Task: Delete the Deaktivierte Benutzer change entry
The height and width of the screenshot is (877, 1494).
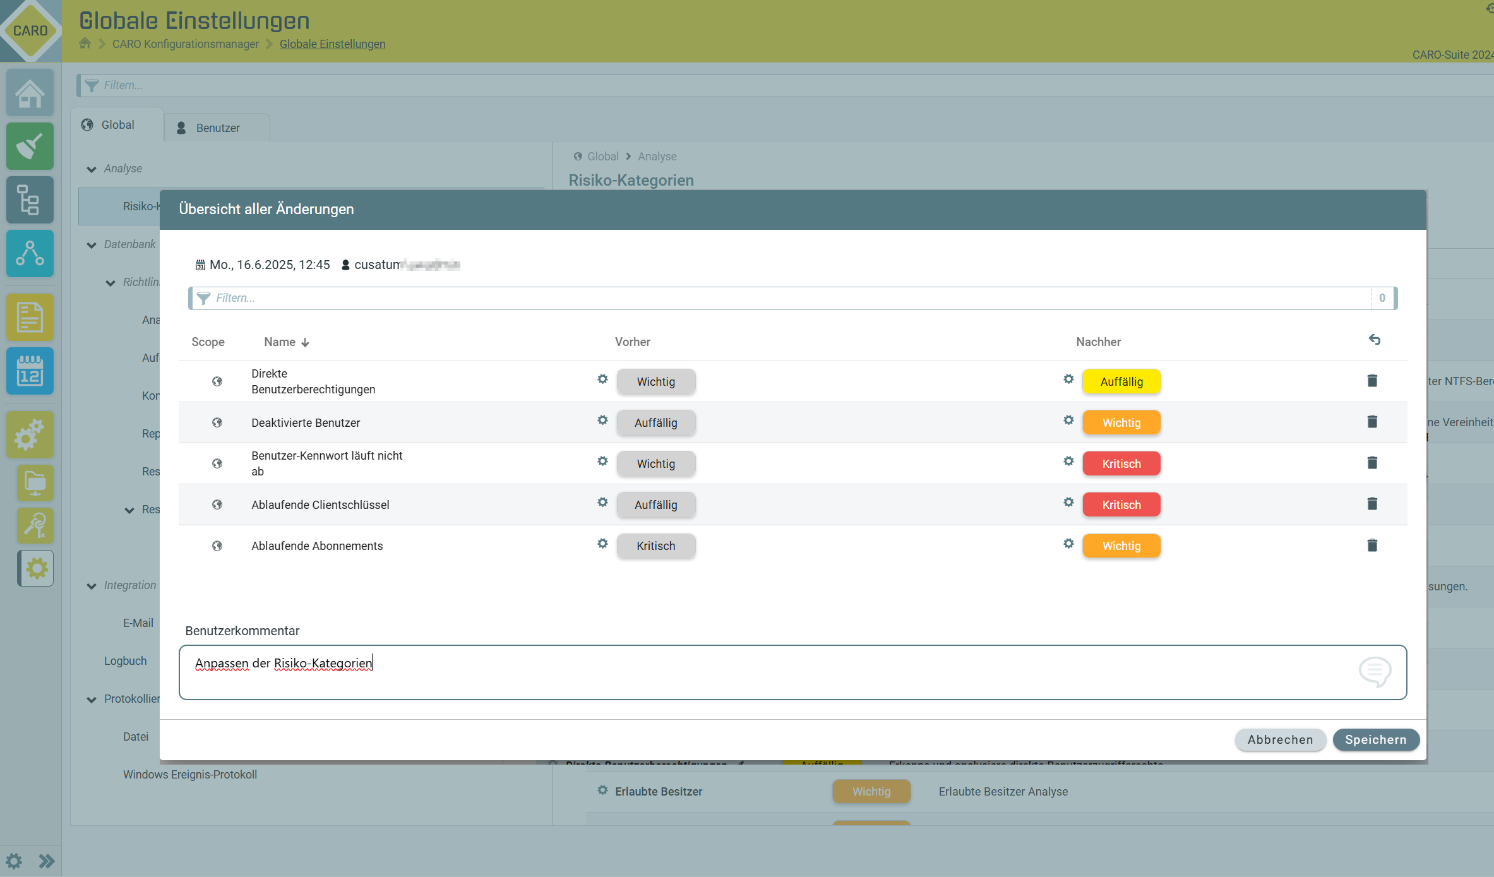Action: pos(1371,422)
